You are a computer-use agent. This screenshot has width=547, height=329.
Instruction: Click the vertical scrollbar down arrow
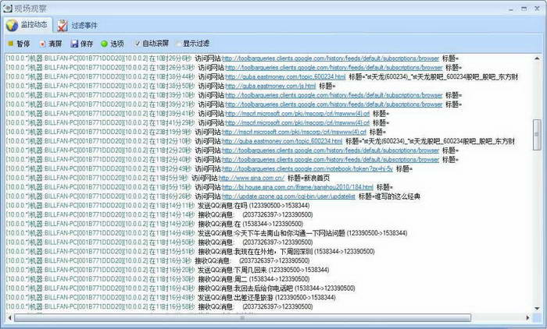click(538, 309)
